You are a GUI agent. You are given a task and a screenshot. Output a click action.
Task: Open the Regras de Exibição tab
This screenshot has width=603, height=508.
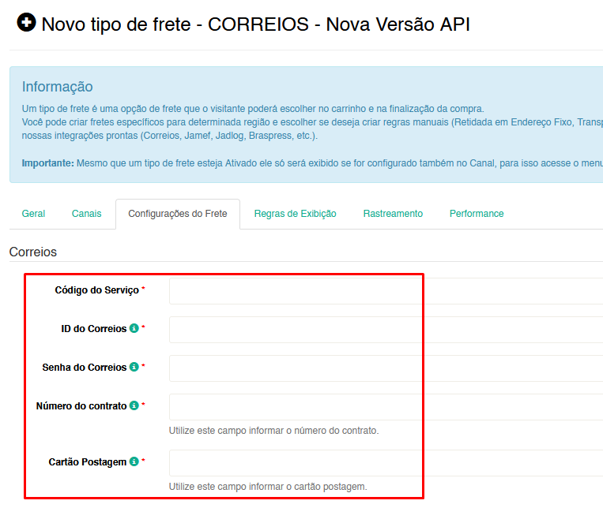[296, 214]
